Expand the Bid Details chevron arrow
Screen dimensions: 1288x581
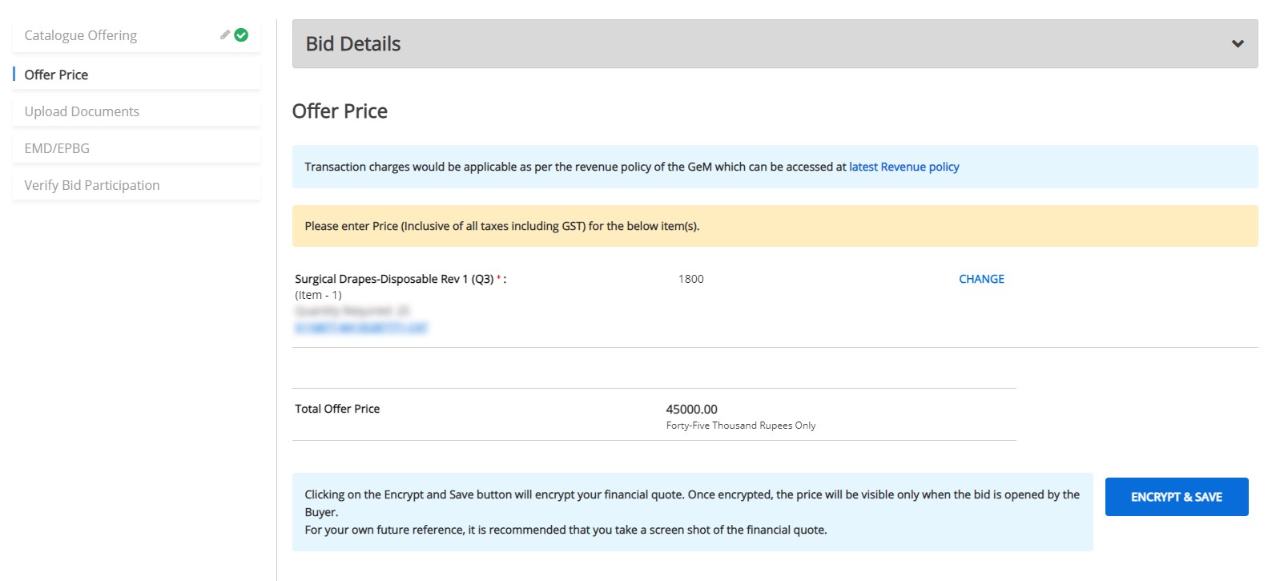click(x=1238, y=44)
